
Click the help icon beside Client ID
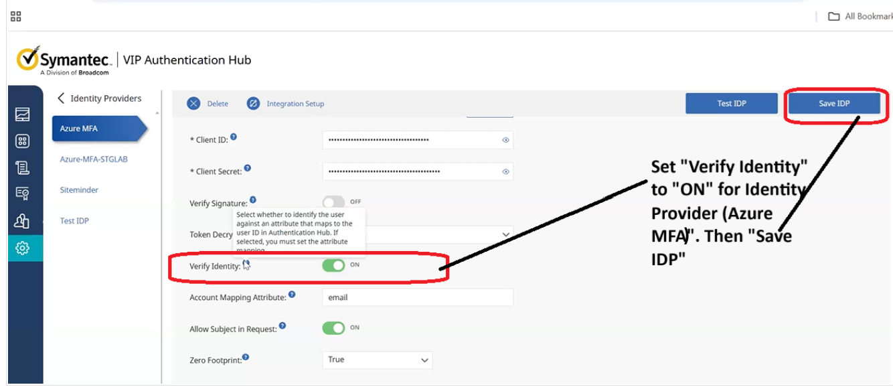click(234, 137)
